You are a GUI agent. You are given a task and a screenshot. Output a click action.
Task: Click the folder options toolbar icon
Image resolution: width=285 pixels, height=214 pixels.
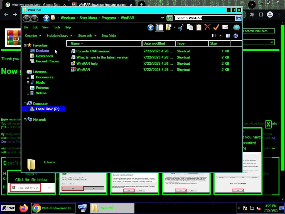coord(168,28)
